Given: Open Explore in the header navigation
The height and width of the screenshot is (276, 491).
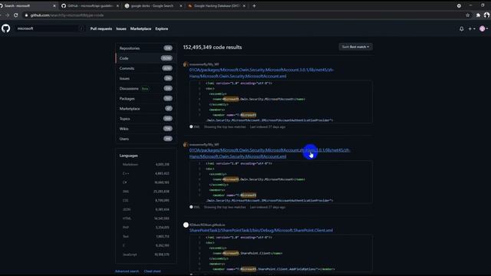Looking at the screenshot, I should [x=162, y=29].
